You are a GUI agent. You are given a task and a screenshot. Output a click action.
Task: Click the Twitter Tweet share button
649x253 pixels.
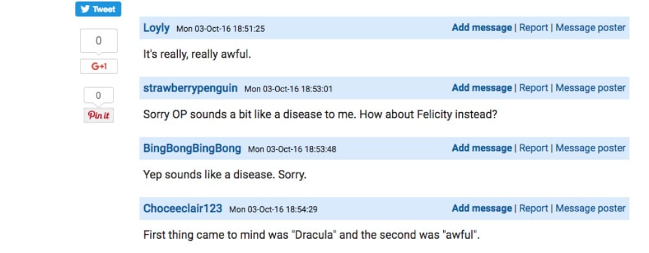98,9
